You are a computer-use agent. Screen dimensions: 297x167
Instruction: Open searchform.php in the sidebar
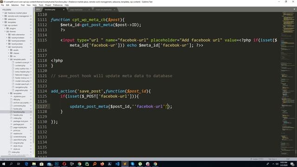click(19, 140)
